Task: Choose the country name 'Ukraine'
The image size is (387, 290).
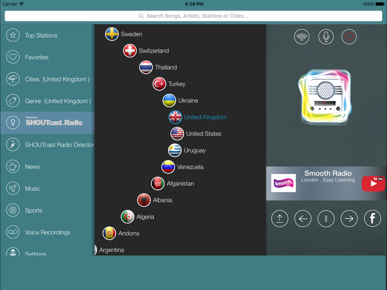Action: tap(188, 101)
